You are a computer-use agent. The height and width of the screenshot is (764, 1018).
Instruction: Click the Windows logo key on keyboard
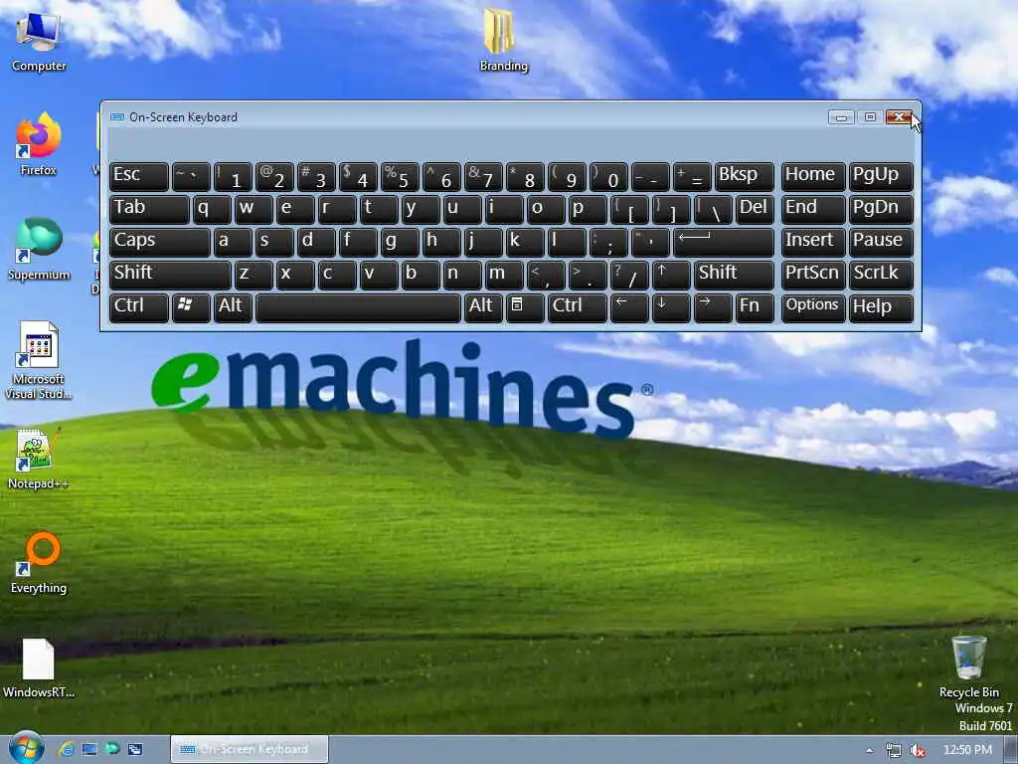191,308
